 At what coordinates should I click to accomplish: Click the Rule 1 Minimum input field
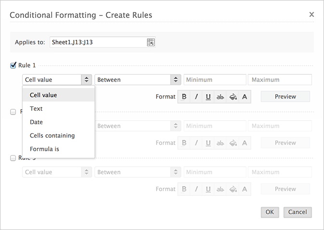(x=214, y=80)
